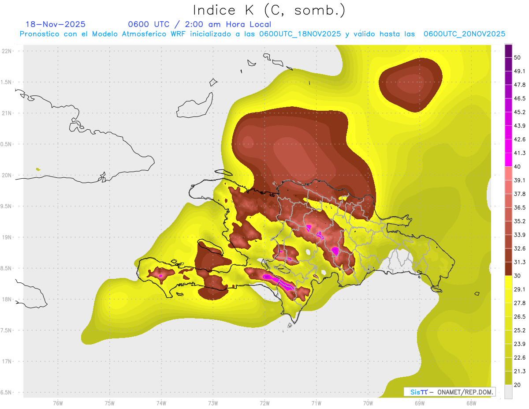Click the legend value "23.9"
The height and width of the screenshot is (409, 529).
pos(520,344)
